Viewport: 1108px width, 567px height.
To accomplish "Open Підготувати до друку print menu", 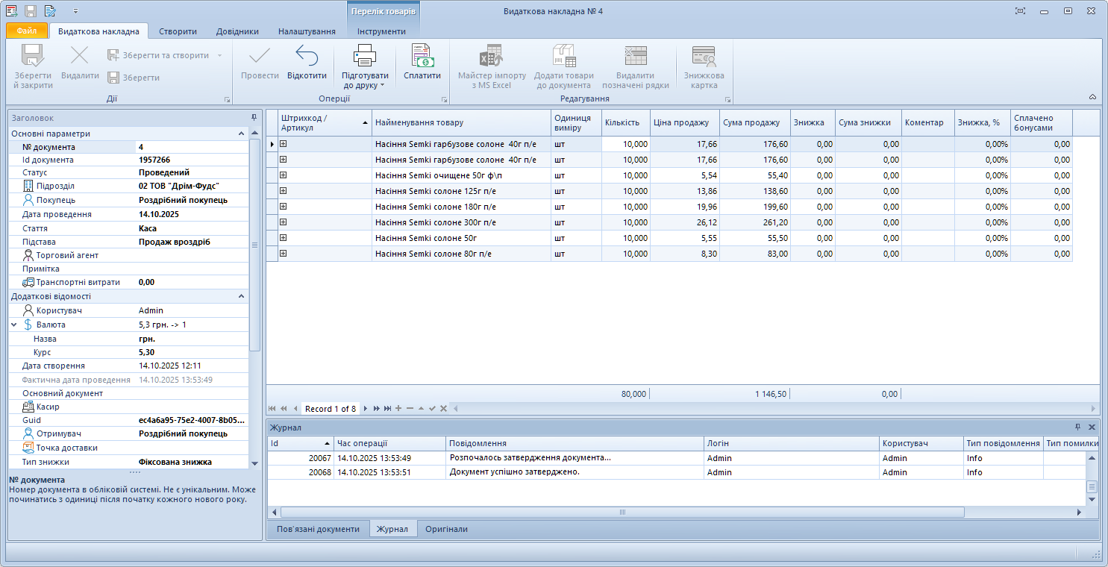I will tap(365, 79).
